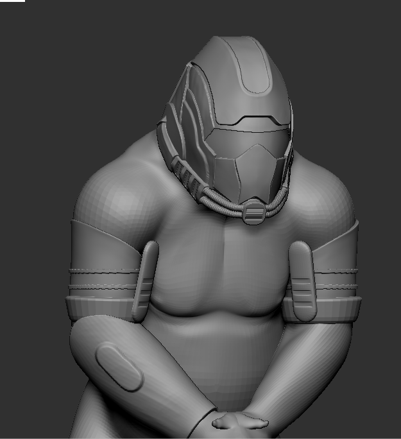Click the round buckle under helmet chin
This screenshot has width=401, height=439.
coord(254,213)
